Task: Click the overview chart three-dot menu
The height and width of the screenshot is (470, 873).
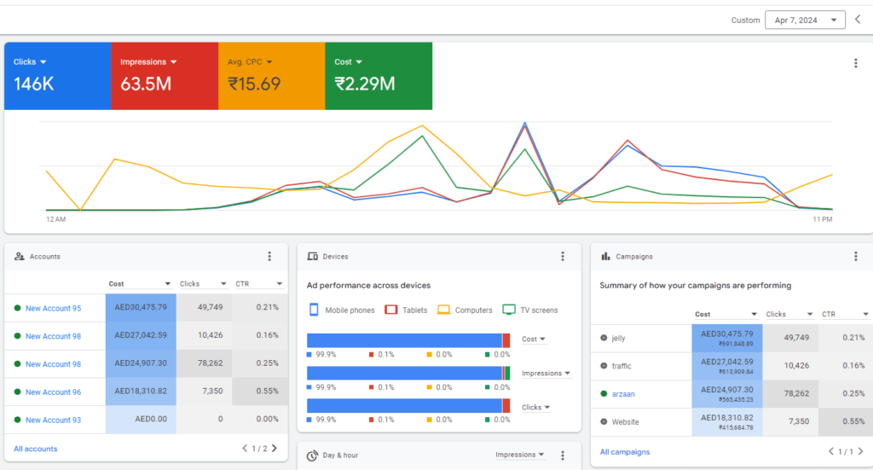Action: click(x=856, y=63)
